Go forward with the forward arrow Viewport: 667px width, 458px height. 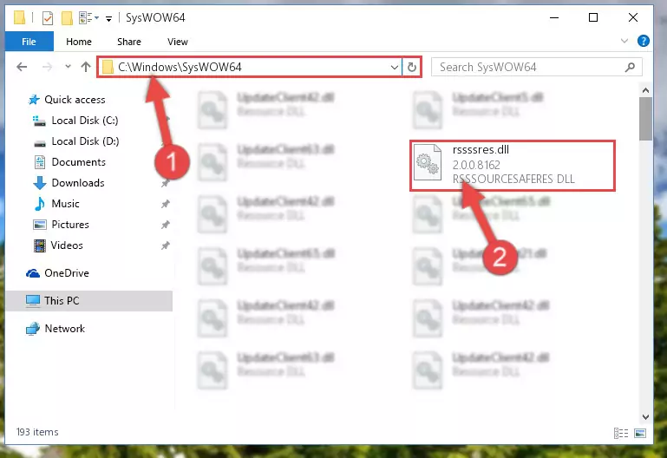tap(47, 67)
